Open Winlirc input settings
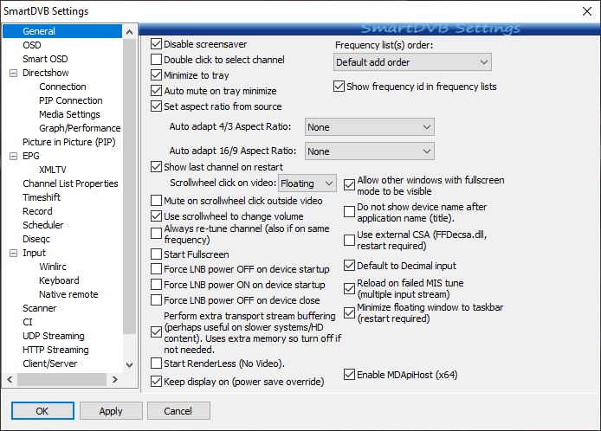Viewport: 601px width, 431px height. [x=53, y=267]
